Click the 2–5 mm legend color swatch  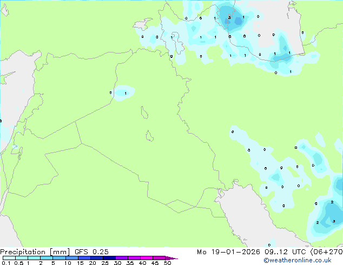47,258
